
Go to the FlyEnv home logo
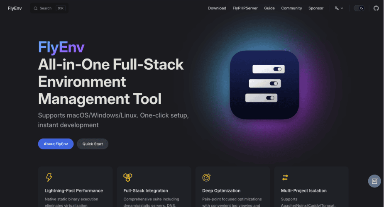pyautogui.click(x=15, y=8)
